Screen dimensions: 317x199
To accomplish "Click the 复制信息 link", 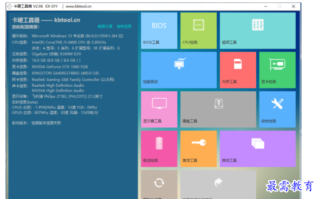I will click(124, 26).
